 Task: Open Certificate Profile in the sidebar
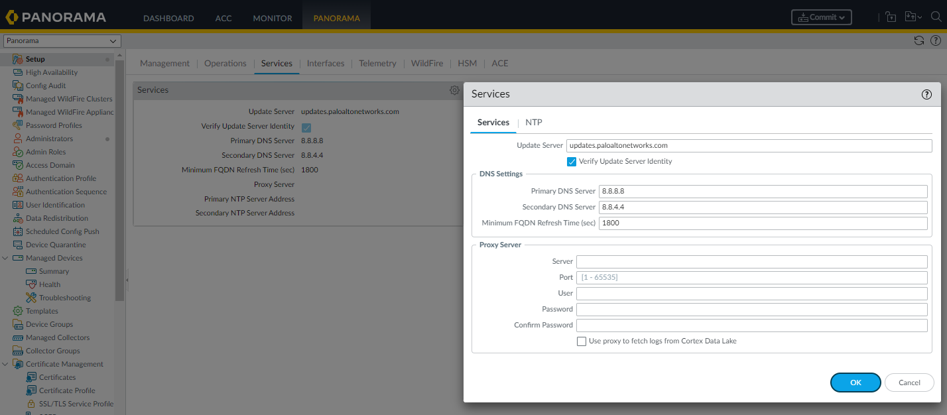click(x=67, y=390)
